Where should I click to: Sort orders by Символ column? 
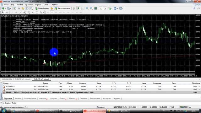click(x=82, y=83)
